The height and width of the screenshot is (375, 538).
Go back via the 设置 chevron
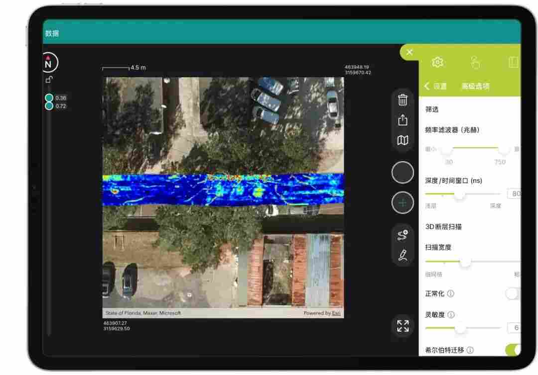point(427,87)
